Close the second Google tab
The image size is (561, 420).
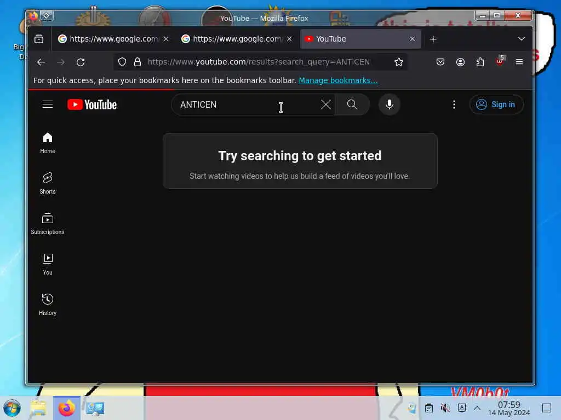point(289,39)
